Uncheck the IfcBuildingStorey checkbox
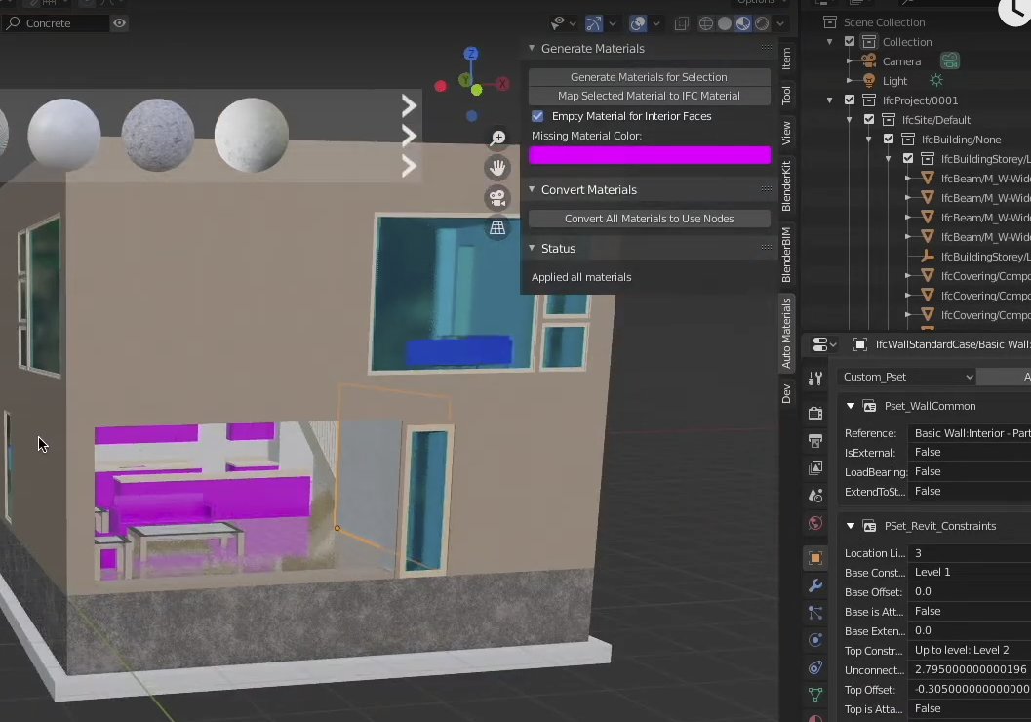The width and height of the screenshot is (1031, 722). click(x=908, y=158)
